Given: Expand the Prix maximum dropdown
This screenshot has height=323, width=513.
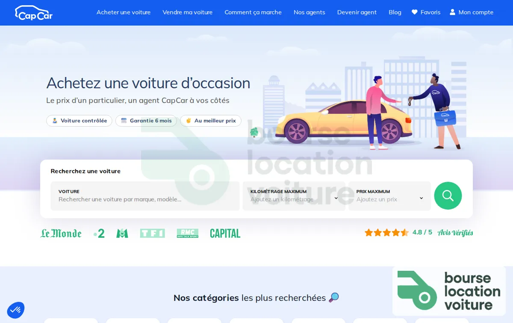Looking at the screenshot, I should coord(389,196).
